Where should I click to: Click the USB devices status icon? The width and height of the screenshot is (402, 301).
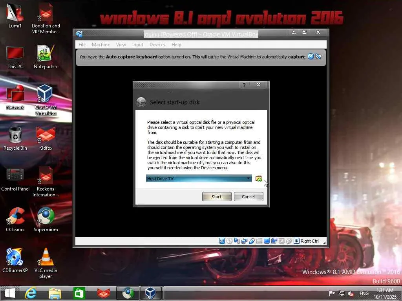click(x=252, y=241)
